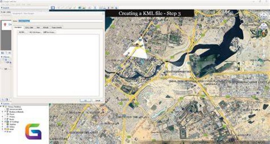This screenshot has height=144, width=270.
Task: Click the sunlight toolbar icon
Action: point(84,8)
